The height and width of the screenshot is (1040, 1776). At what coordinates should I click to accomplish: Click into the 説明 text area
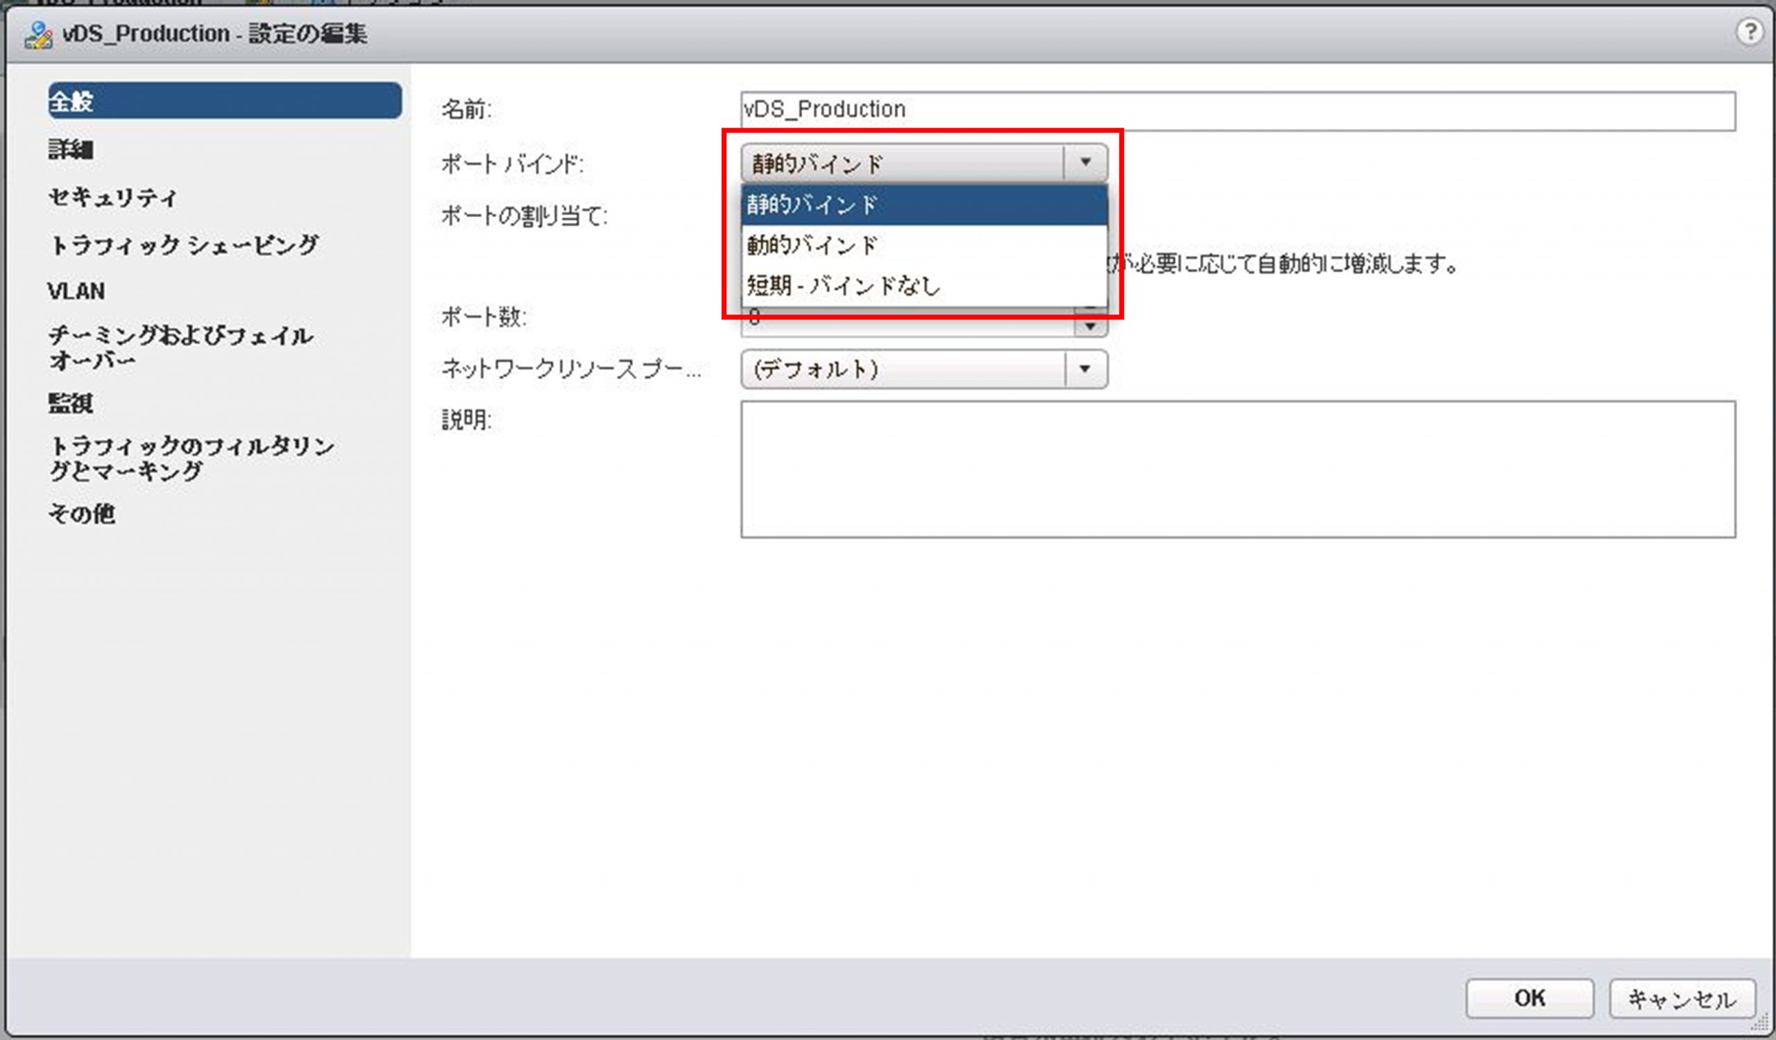tap(1237, 469)
